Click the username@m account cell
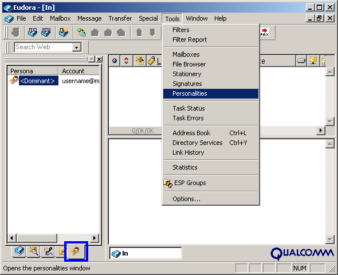338x275 pixels. click(x=81, y=81)
